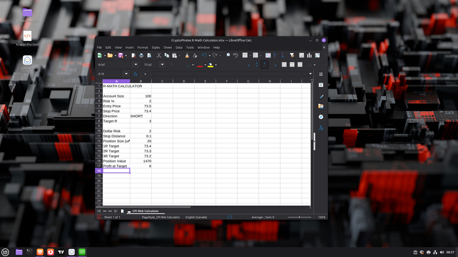Open the Name Box dropdown arrow
Viewport: 458px width, 257px height.
pyautogui.click(x=126, y=74)
